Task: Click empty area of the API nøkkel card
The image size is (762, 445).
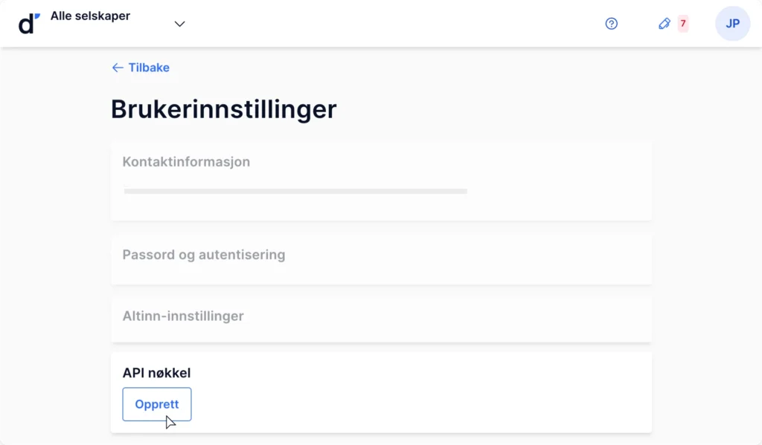Action: coord(418,398)
